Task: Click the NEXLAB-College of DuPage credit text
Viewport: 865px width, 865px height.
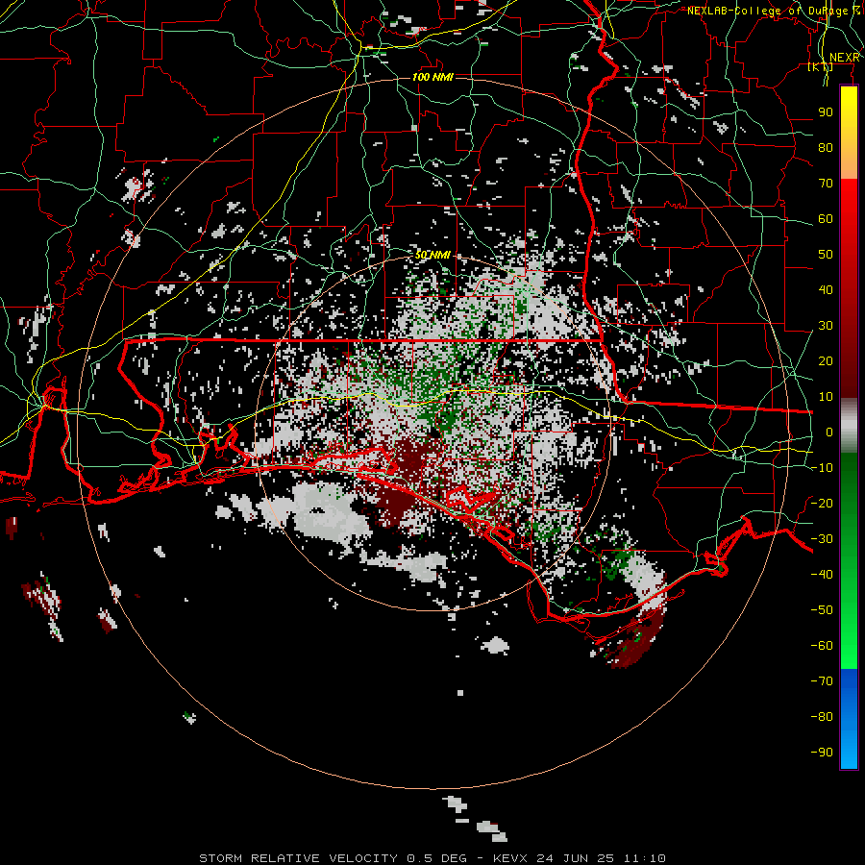Action: tap(773, 11)
